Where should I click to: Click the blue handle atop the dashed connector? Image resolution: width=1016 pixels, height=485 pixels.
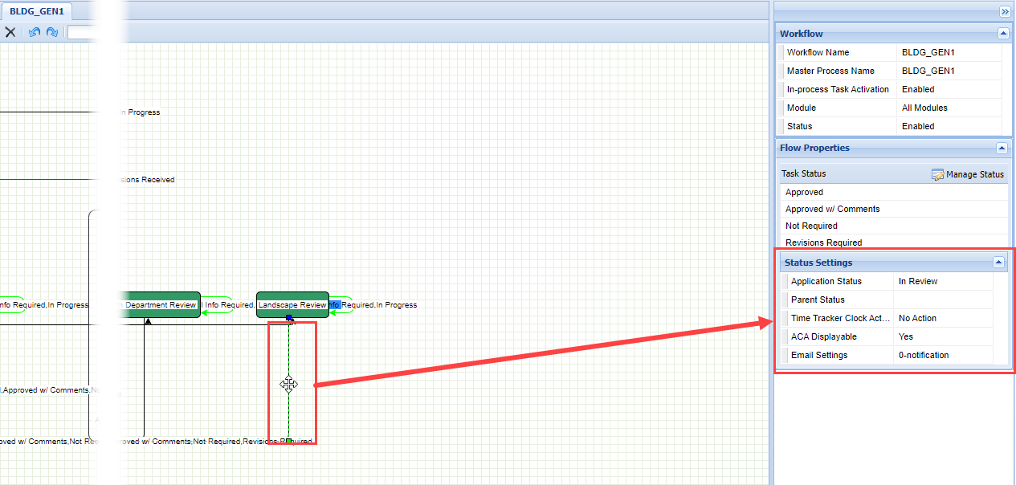(289, 318)
